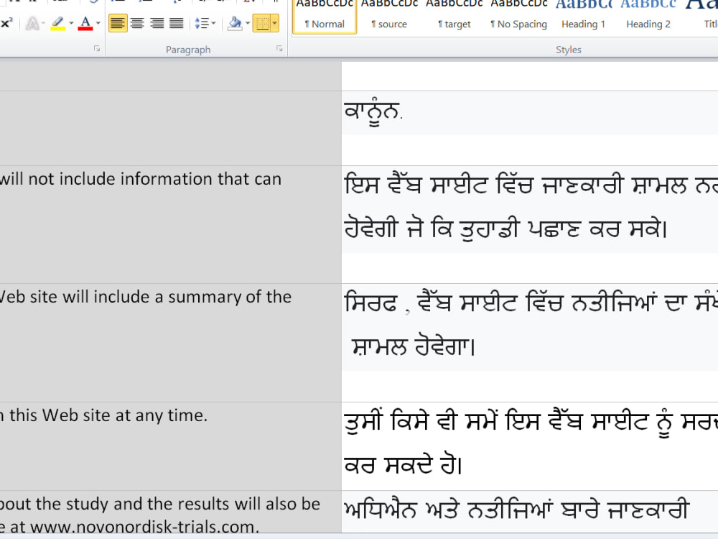Click the Punjabi word 'ਕਾਨੂੰਨ.' in the target cell
718x539 pixels.
pos(373,112)
